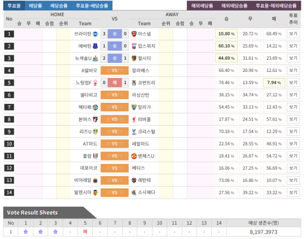This screenshot has height=239, width=304.
Task: Click the Everton team crest icon
Action: (95, 46)
